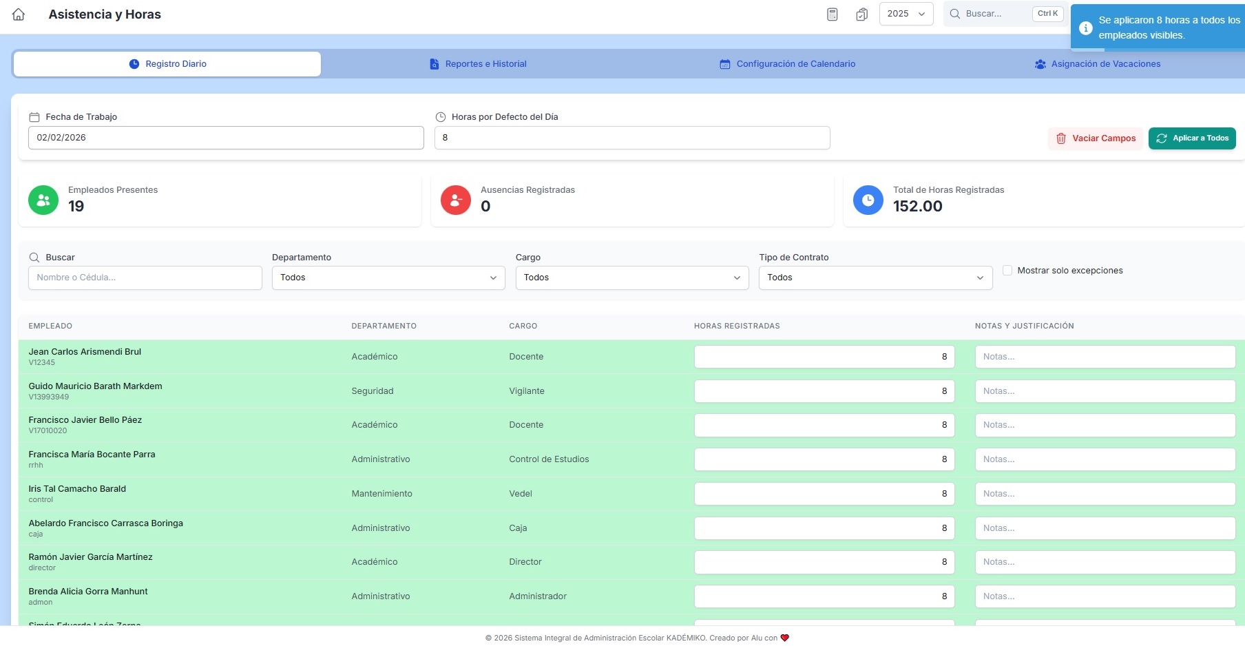Click the info icon in the notification
The width and height of the screenshot is (1245, 646).
[x=1085, y=28]
